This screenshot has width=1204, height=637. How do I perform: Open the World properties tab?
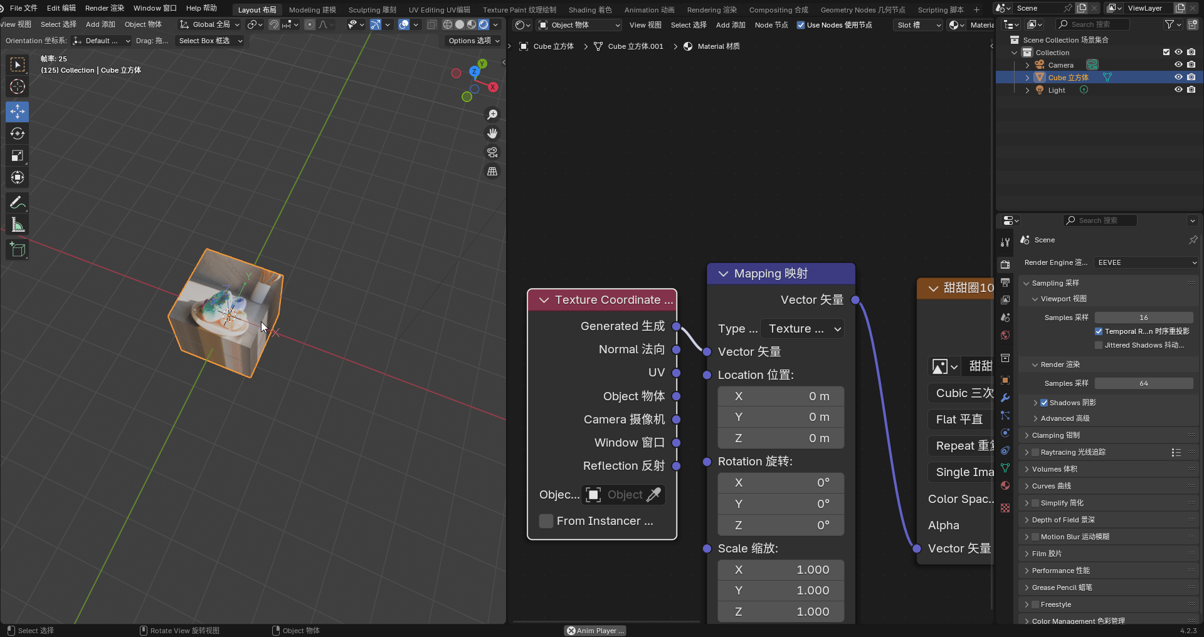1005,335
